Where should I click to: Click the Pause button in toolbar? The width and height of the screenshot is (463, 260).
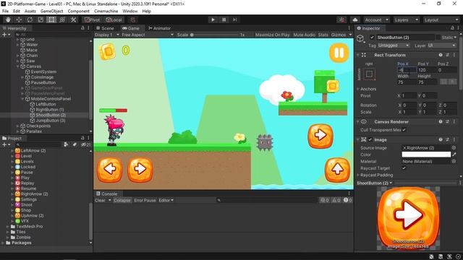[x=224, y=19]
